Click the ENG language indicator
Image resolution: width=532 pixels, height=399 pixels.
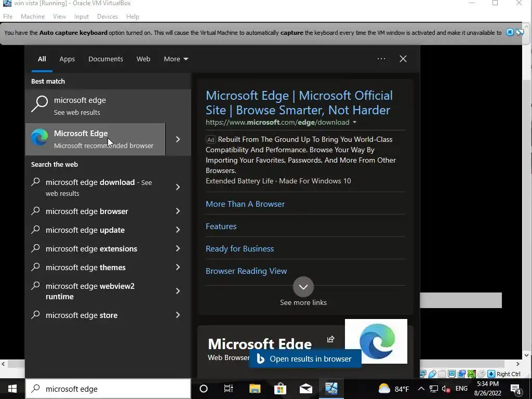coord(461,389)
